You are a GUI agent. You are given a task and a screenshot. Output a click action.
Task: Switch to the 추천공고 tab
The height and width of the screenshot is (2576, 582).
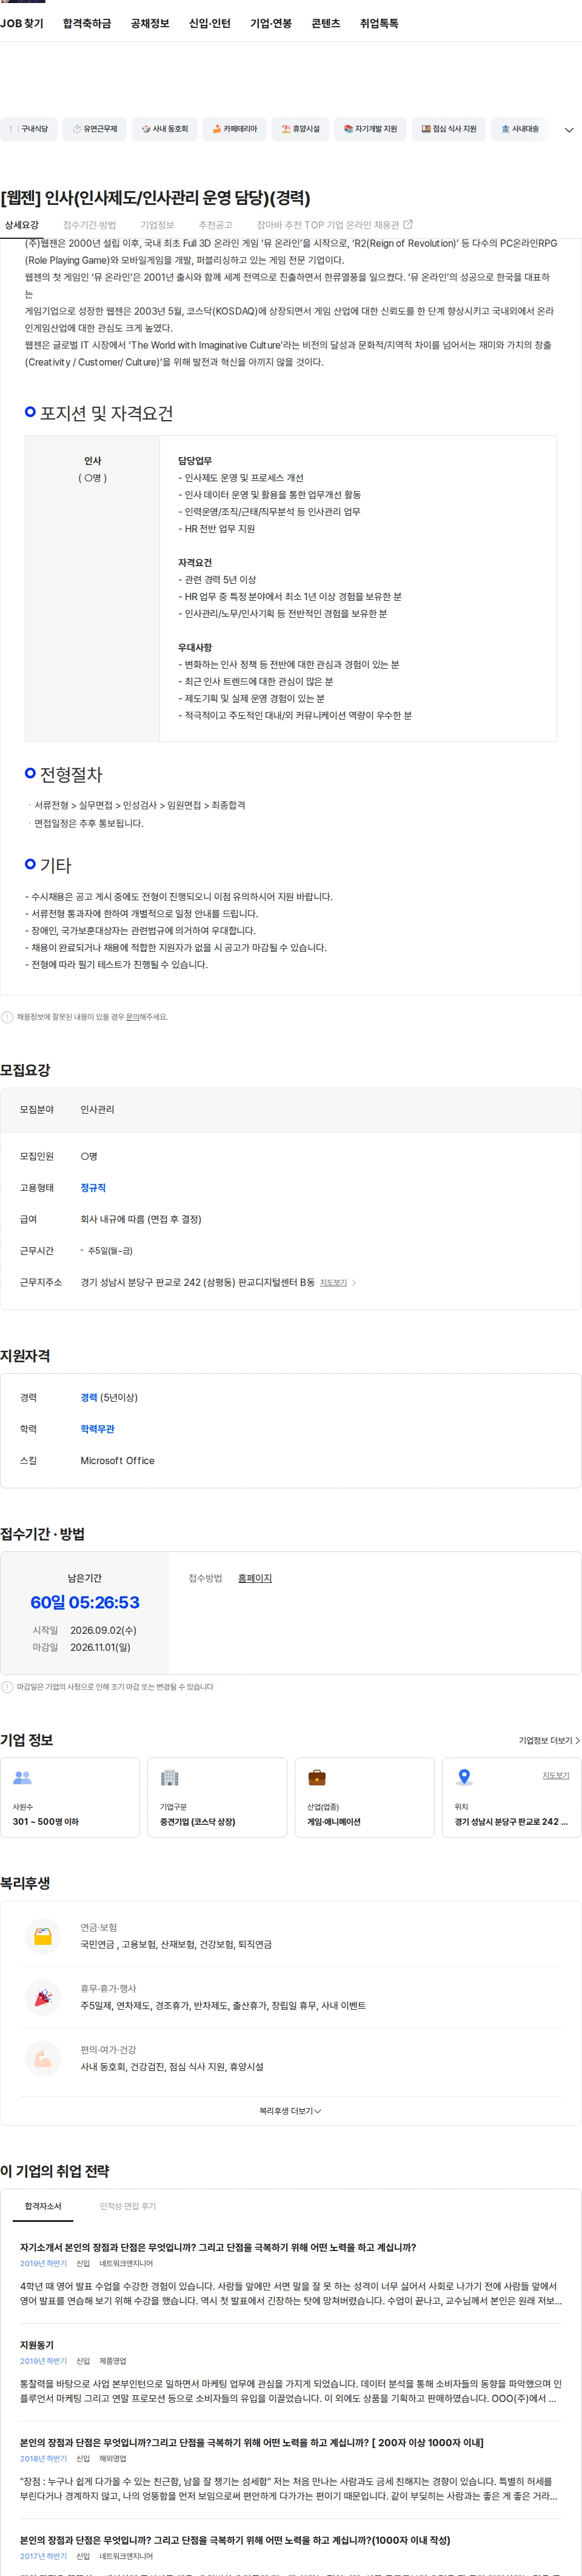[x=215, y=225]
